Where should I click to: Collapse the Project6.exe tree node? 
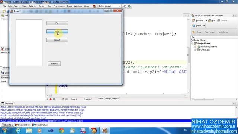192,44
